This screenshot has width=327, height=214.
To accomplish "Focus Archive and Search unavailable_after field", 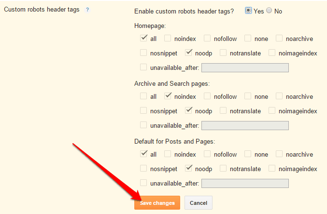I will (x=245, y=125).
